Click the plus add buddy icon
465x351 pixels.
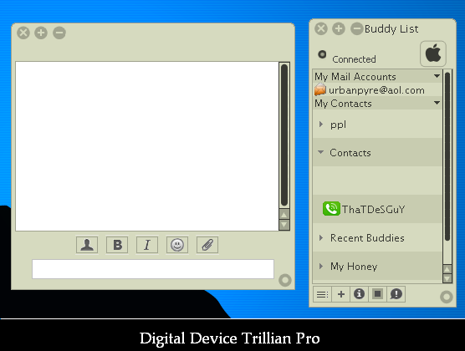[341, 294]
